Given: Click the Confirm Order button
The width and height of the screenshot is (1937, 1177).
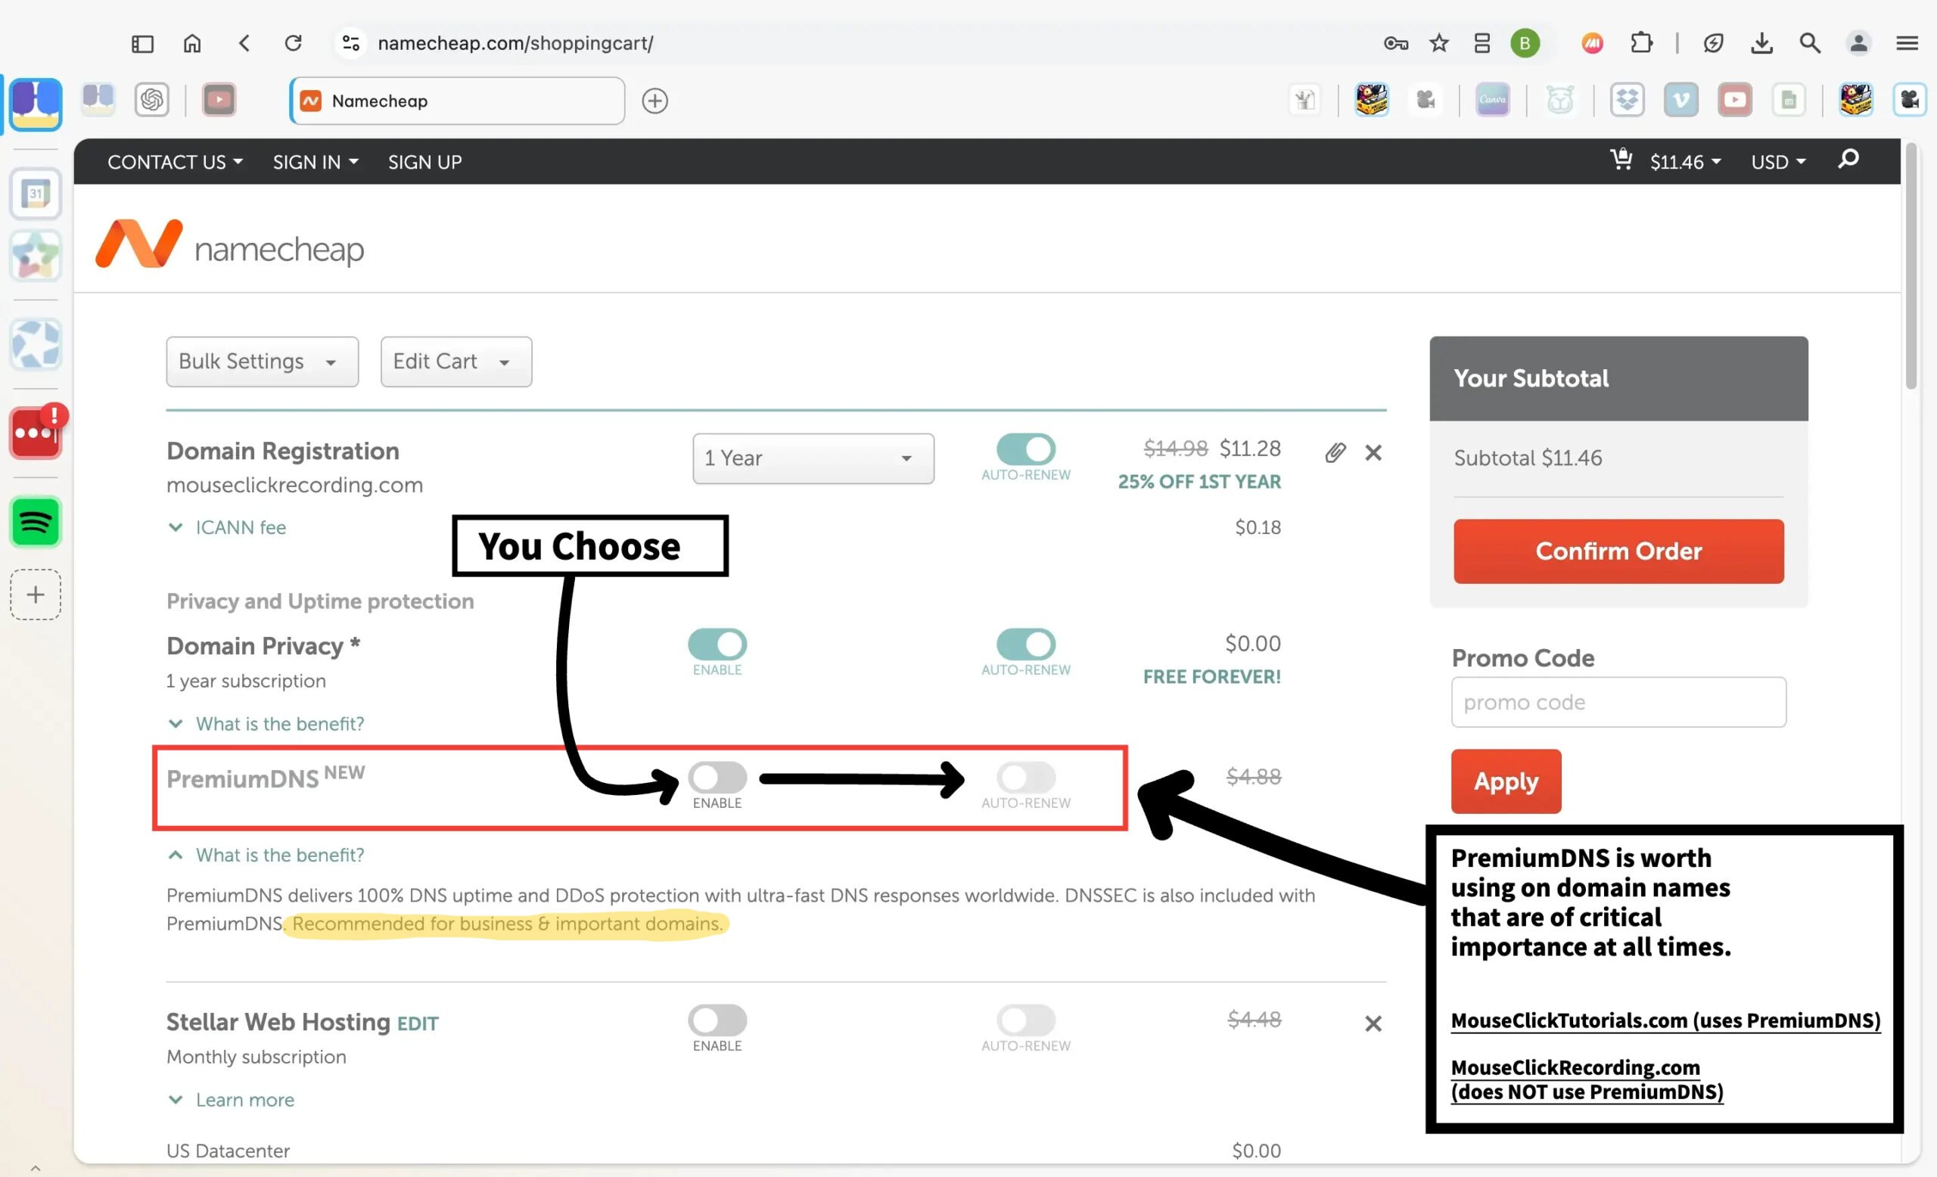Looking at the screenshot, I should pyautogui.click(x=1618, y=551).
